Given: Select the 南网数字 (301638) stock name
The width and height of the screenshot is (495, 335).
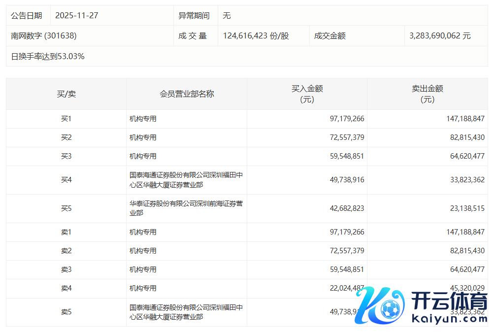Looking at the screenshot, I should tap(44, 36).
